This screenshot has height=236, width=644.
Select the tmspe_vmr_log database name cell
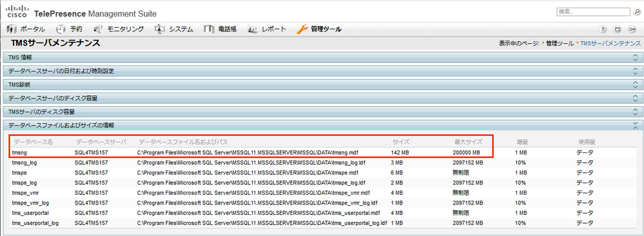(31, 203)
